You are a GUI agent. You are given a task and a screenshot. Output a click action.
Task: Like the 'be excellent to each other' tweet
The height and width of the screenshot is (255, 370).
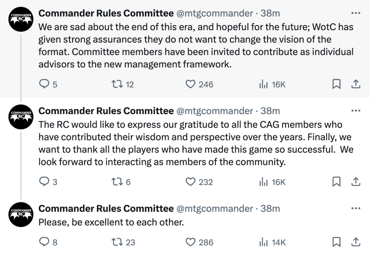190,242
